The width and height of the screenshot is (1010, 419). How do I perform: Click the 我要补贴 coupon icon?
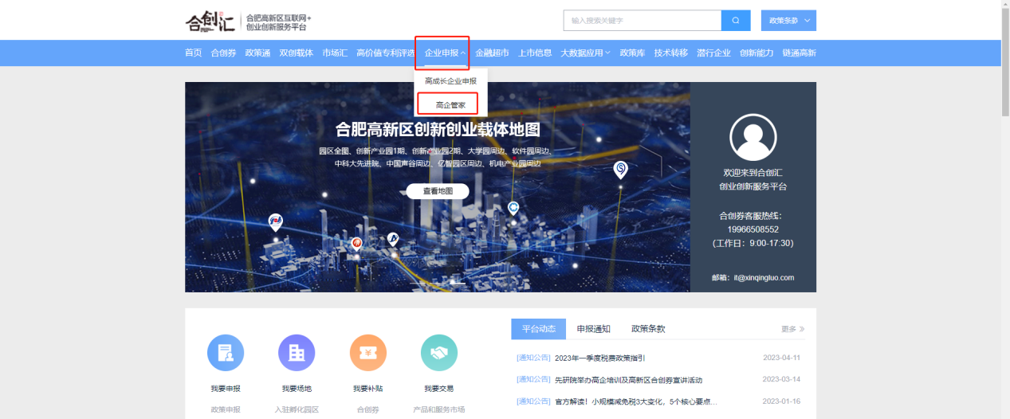pyautogui.click(x=368, y=353)
